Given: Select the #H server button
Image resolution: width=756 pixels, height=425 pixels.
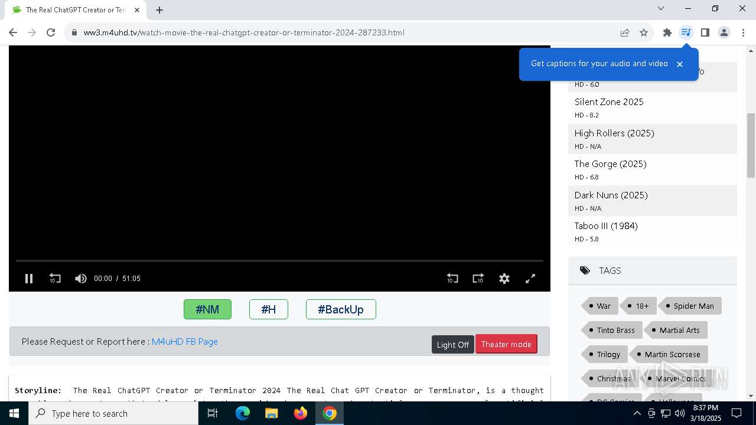Looking at the screenshot, I should click(269, 309).
